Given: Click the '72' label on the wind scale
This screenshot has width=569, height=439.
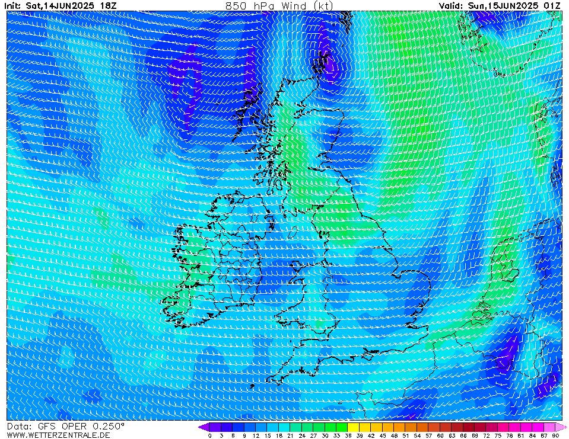Looking at the screenshot, I should [487, 435].
